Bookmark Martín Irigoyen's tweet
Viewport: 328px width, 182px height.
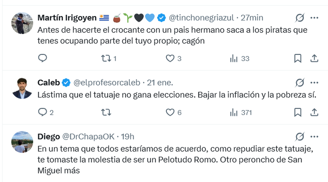pyautogui.click(x=298, y=58)
